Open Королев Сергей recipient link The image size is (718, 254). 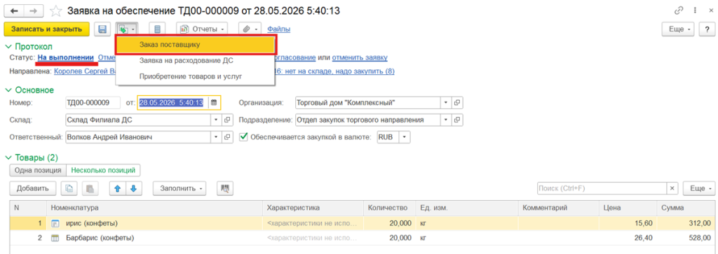(84, 71)
